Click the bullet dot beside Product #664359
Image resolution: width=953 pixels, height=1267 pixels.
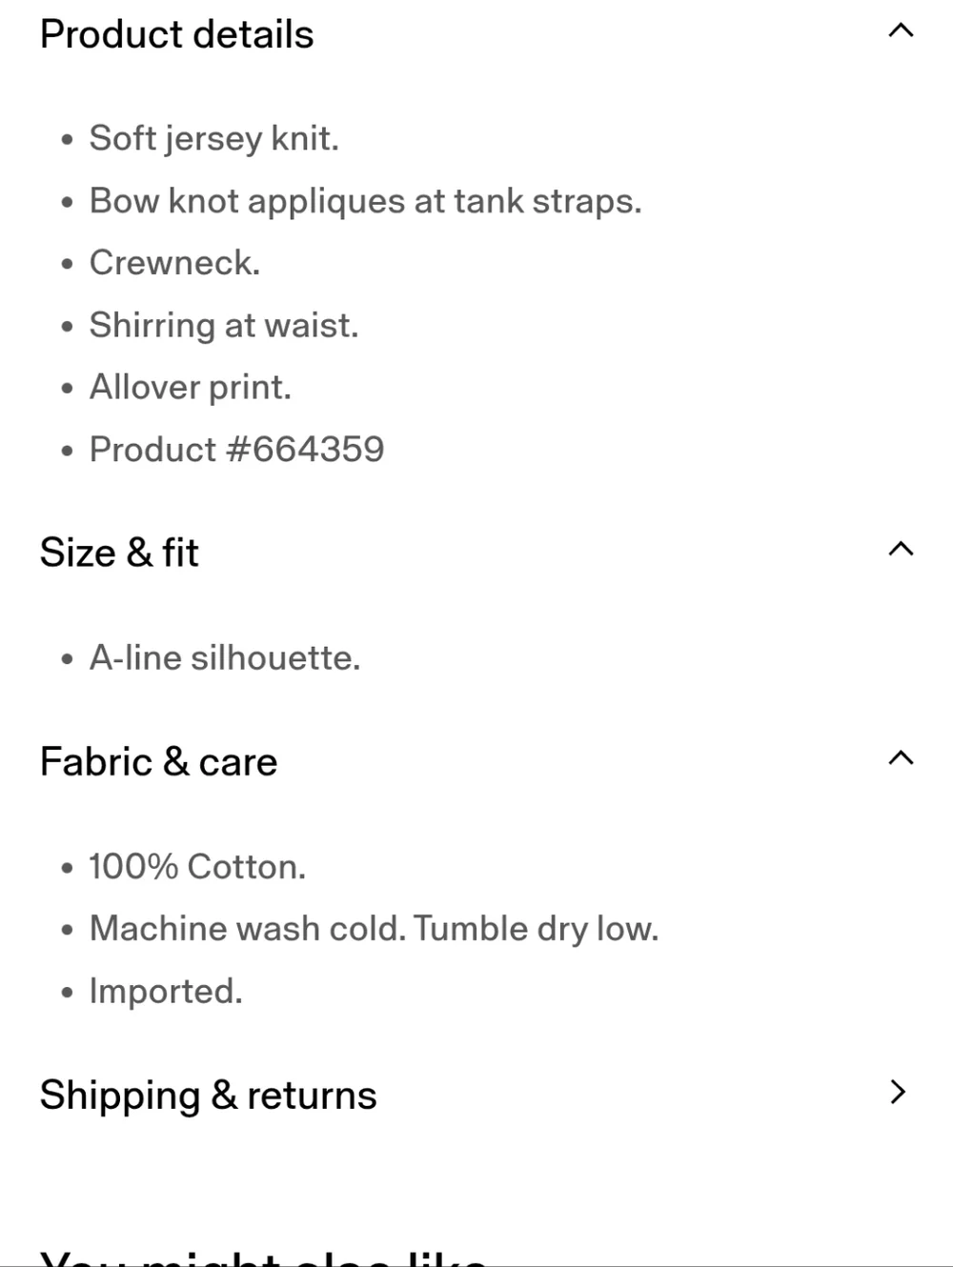pos(67,452)
